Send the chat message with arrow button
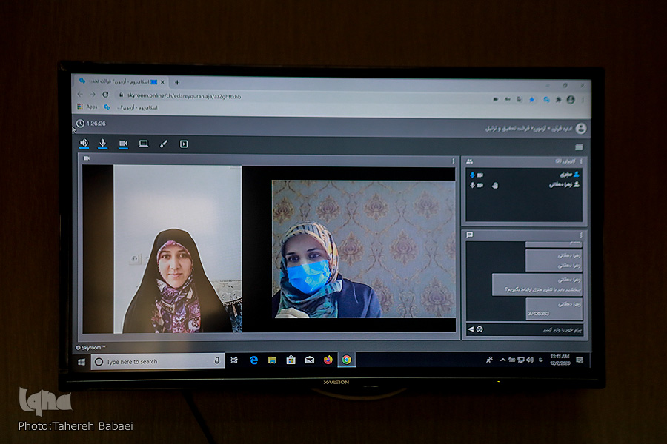 pyautogui.click(x=471, y=329)
